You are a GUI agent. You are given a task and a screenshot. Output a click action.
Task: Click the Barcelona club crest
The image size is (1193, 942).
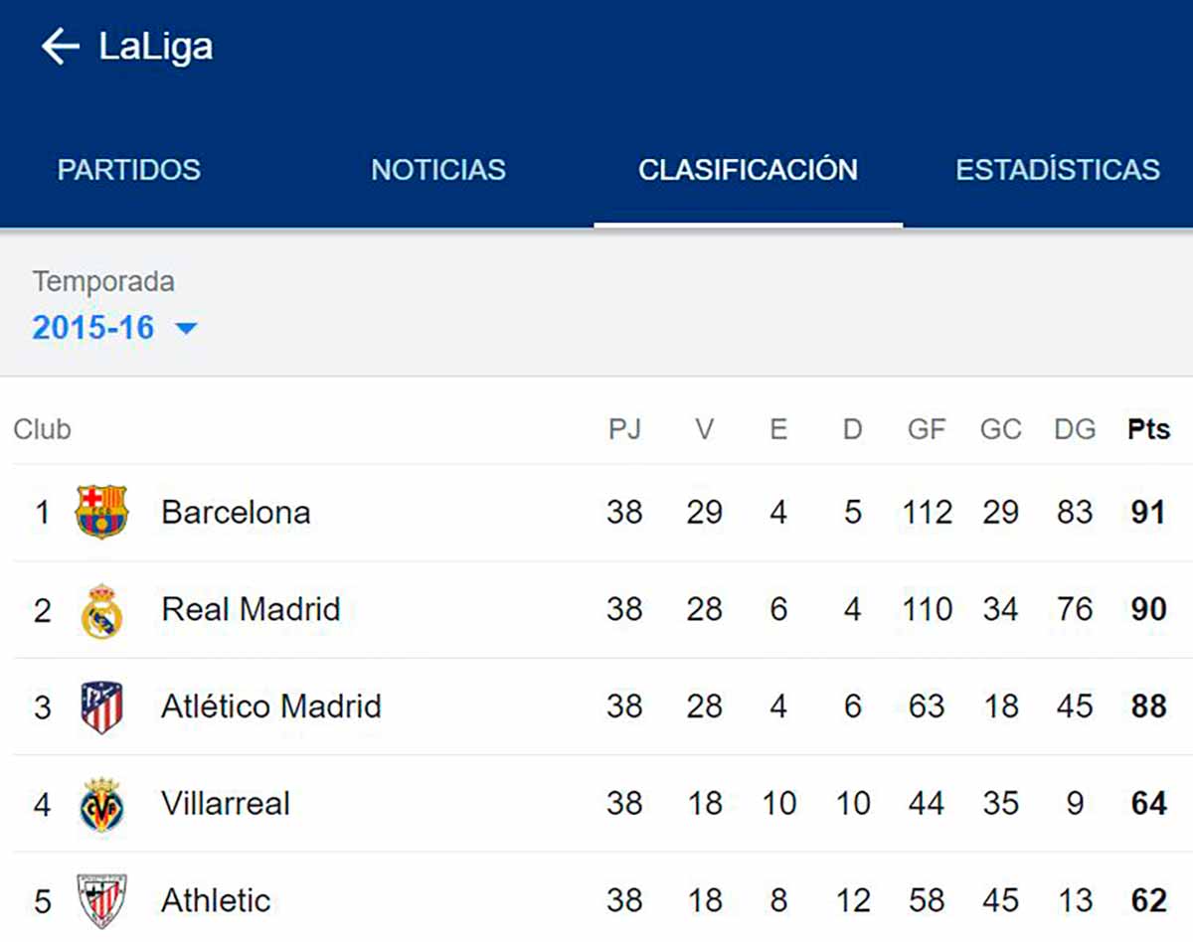click(101, 512)
